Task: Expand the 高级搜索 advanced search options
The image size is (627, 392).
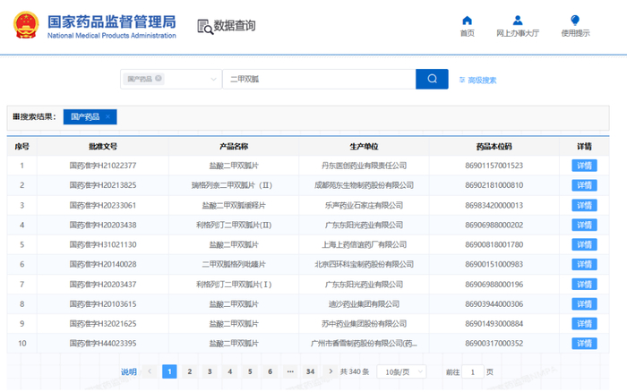Action: [477, 80]
